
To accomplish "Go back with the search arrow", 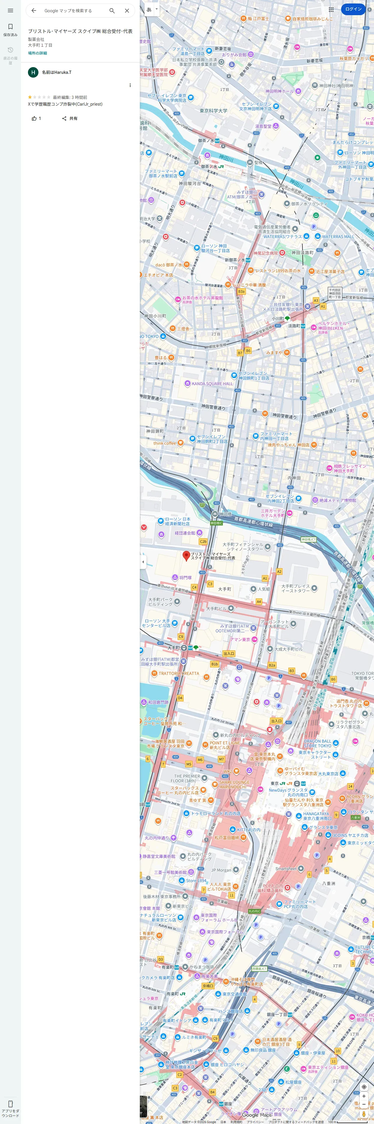I will [34, 11].
